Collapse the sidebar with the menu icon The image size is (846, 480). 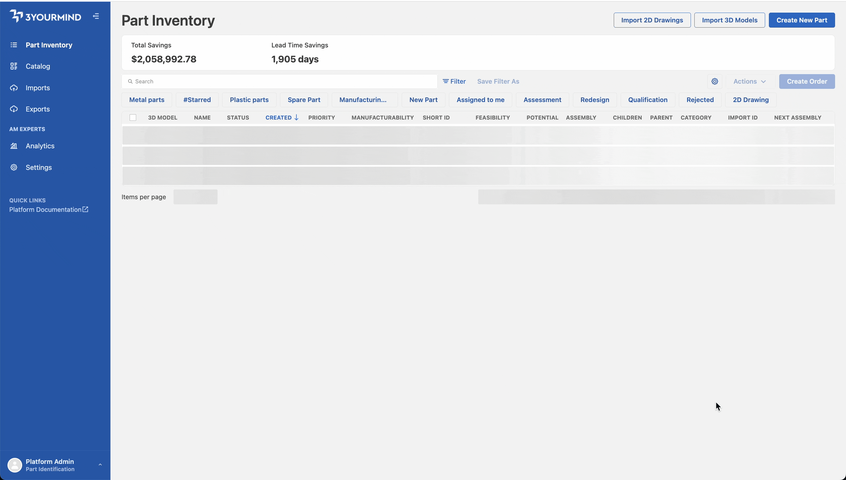coord(96,16)
